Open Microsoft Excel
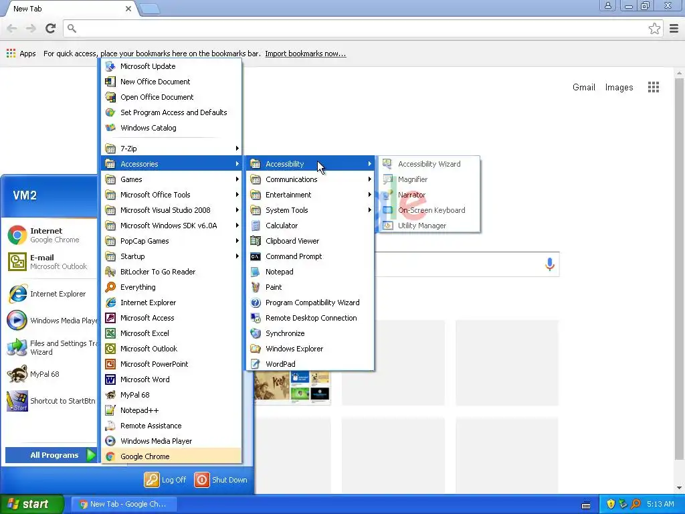 tap(171, 333)
